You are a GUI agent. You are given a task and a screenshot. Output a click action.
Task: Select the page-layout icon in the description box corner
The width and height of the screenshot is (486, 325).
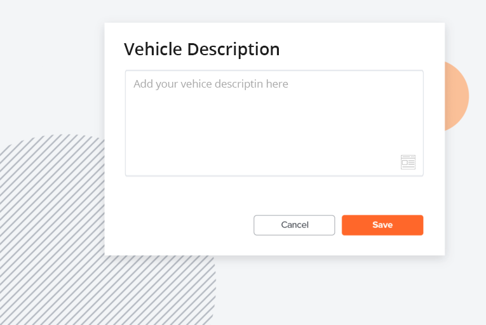(408, 162)
